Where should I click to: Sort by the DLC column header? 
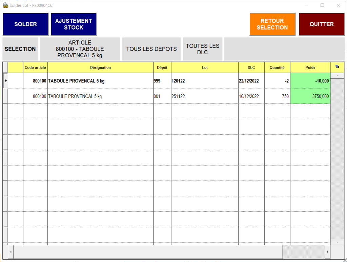click(x=251, y=68)
